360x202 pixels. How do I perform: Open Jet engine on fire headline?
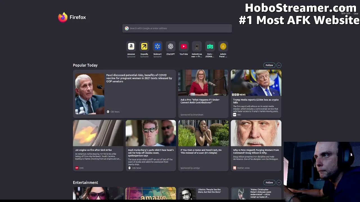click(93, 150)
